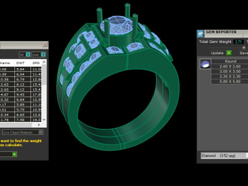The height and width of the screenshot is (186, 248).
Task: Click the DWT cell 5.79
Action: [23, 110]
